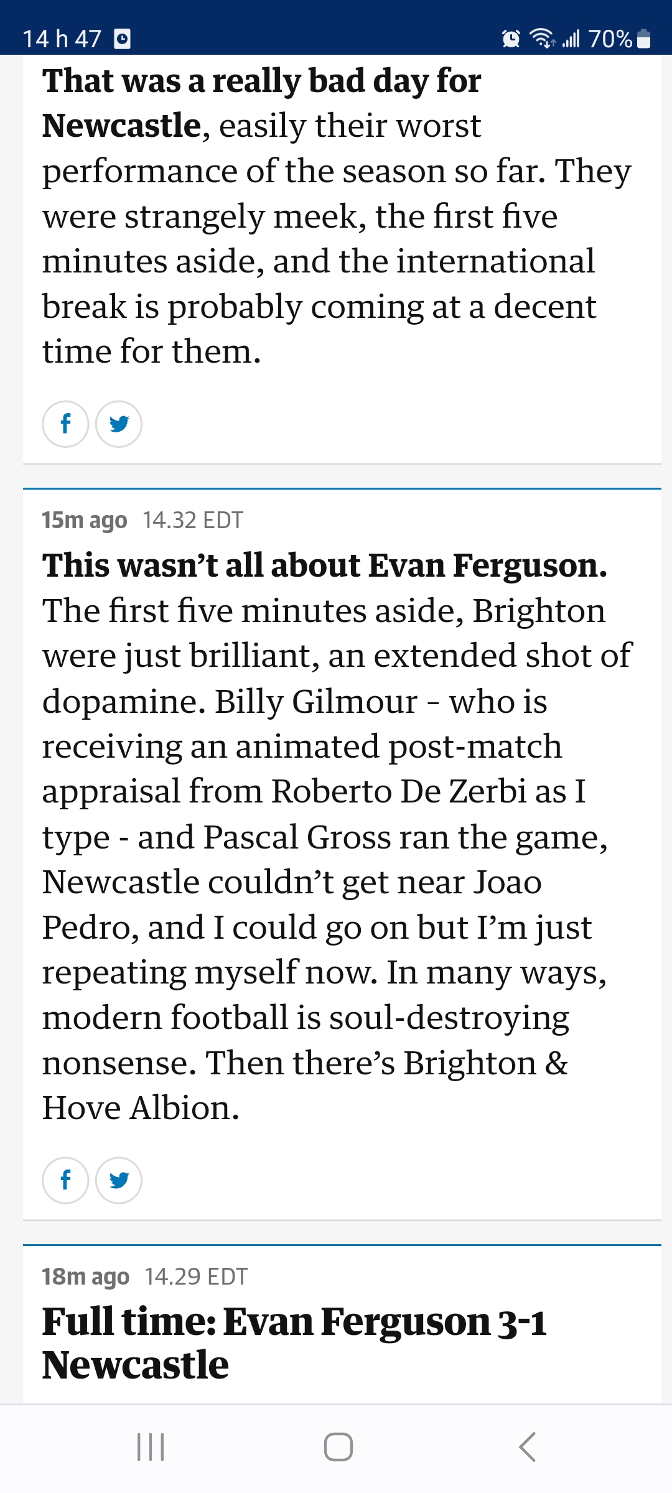Tweet the Evan Ferguson post
The width and height of the screenshot is (672, 1493).
tap(119, 1180)
